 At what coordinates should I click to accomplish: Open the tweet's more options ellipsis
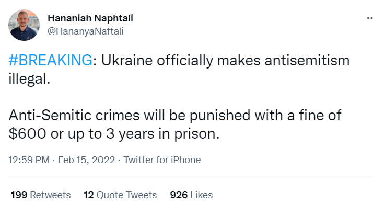(x=370, y=18)
